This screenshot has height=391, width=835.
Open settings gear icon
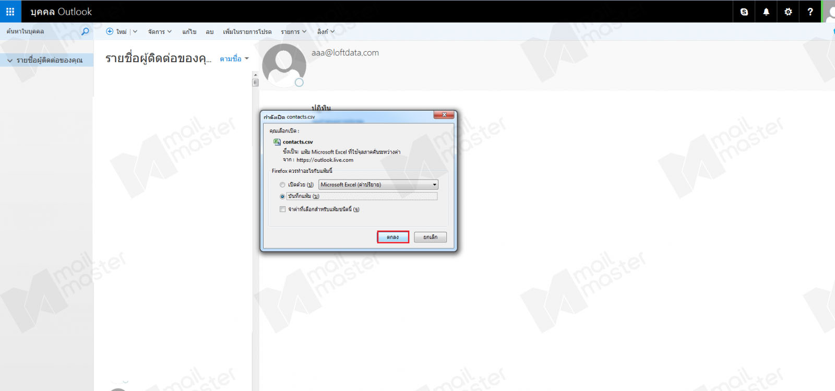(788, 11)
